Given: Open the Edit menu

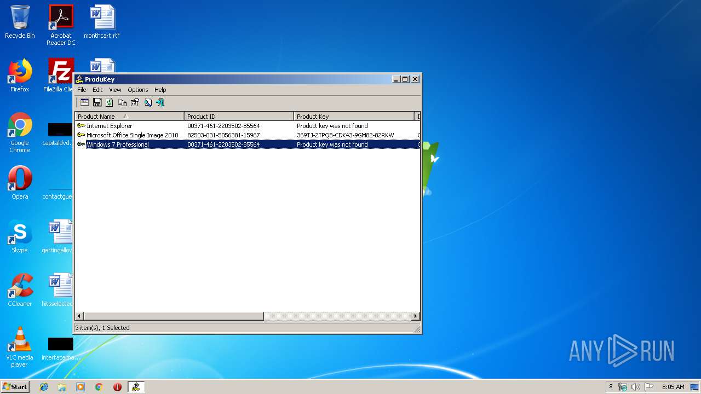Looking at the screenshot, I should 97,90.
